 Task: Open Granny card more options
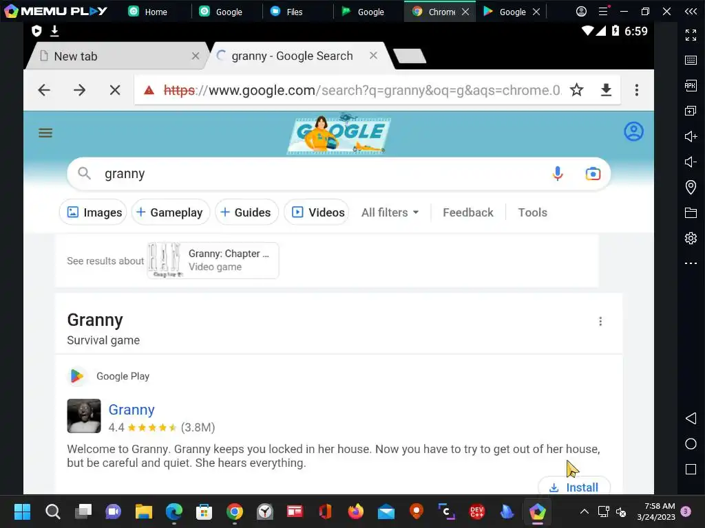pyautogui.click(x=600, y=322)
